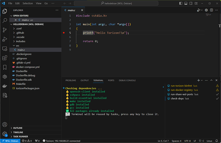The width and height of the screenshot is (221, 143).
Task: Click the Run or Debug play icon
Action: (199, 10)
